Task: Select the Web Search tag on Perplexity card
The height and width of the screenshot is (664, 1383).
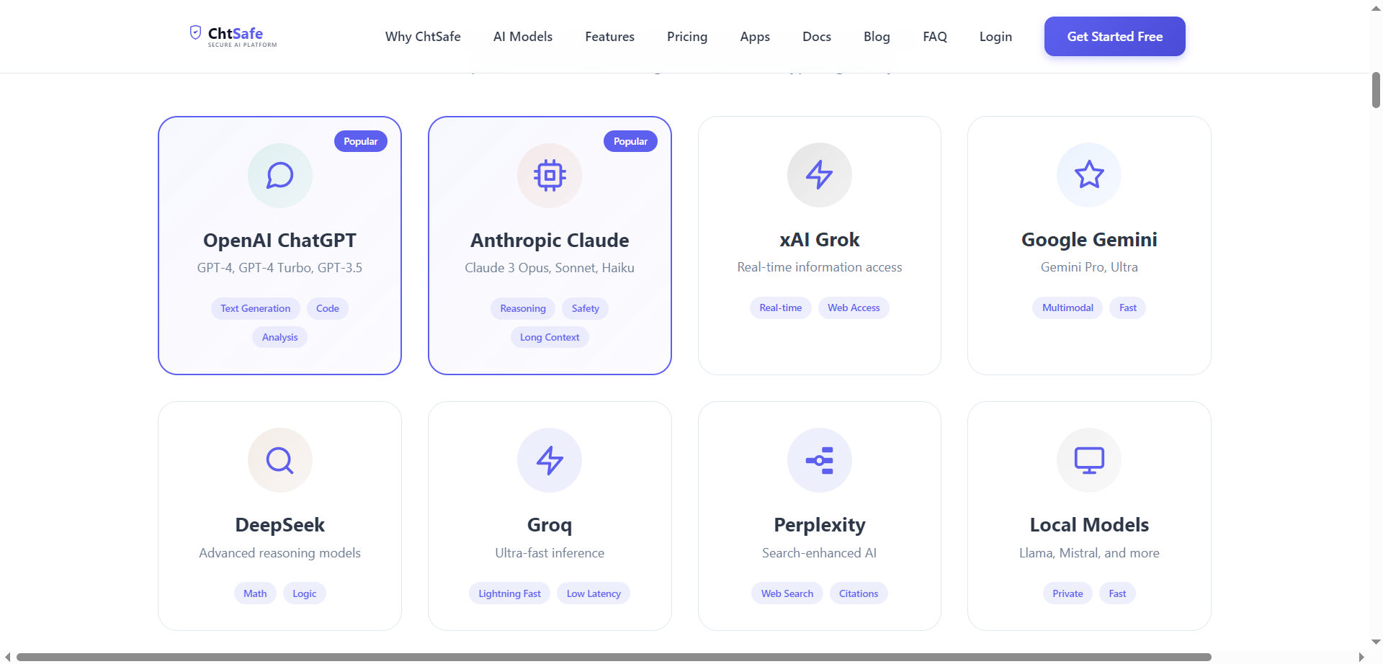Action: tap(787, 593)
